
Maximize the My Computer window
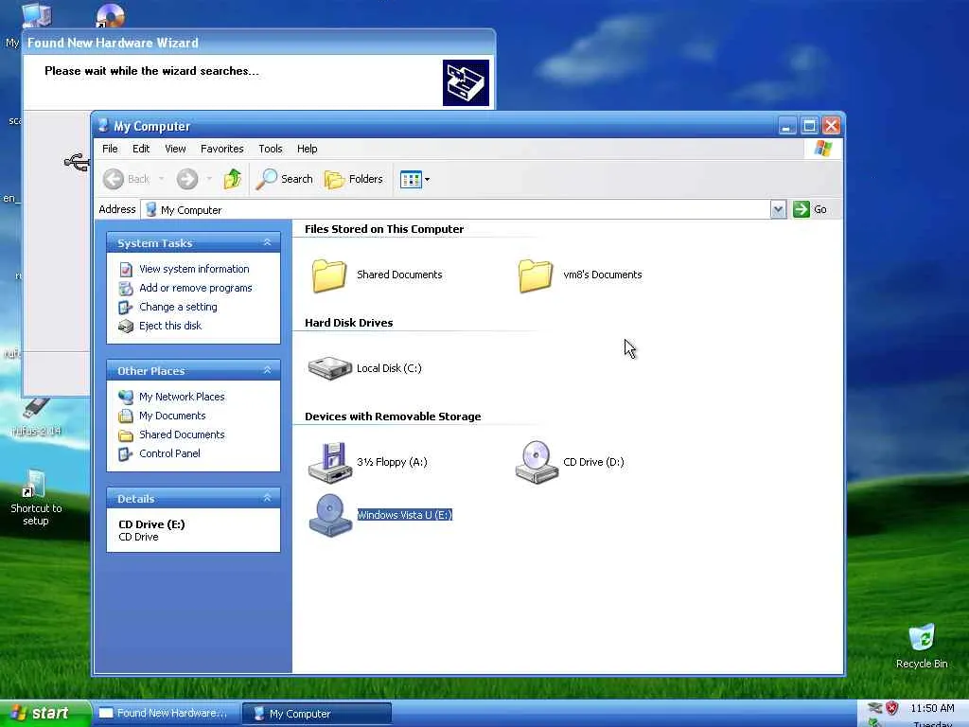[809, 126]
